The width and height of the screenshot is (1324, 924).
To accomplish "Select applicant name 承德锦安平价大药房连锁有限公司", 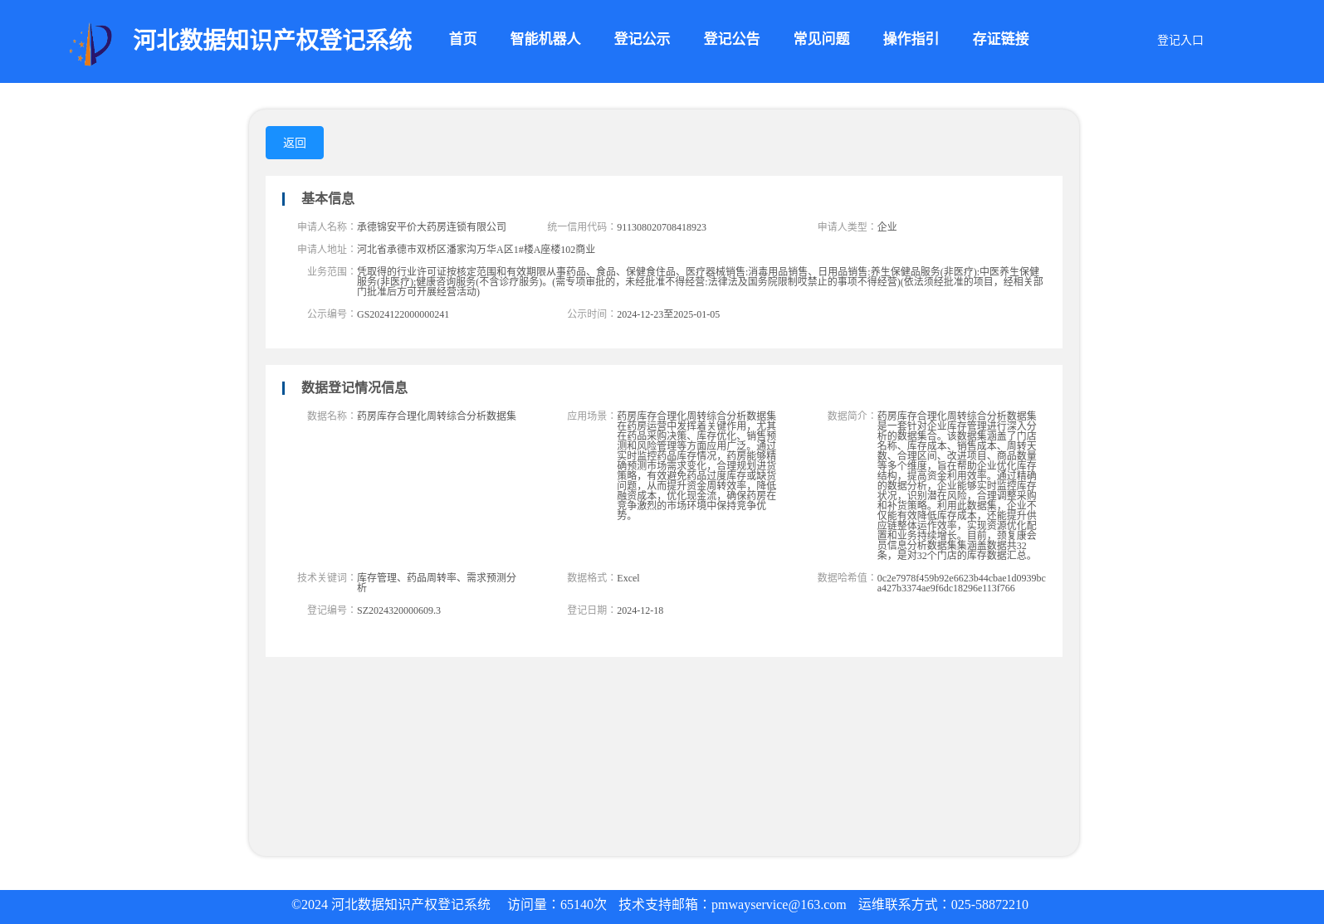I will click(x=432, y=226).
